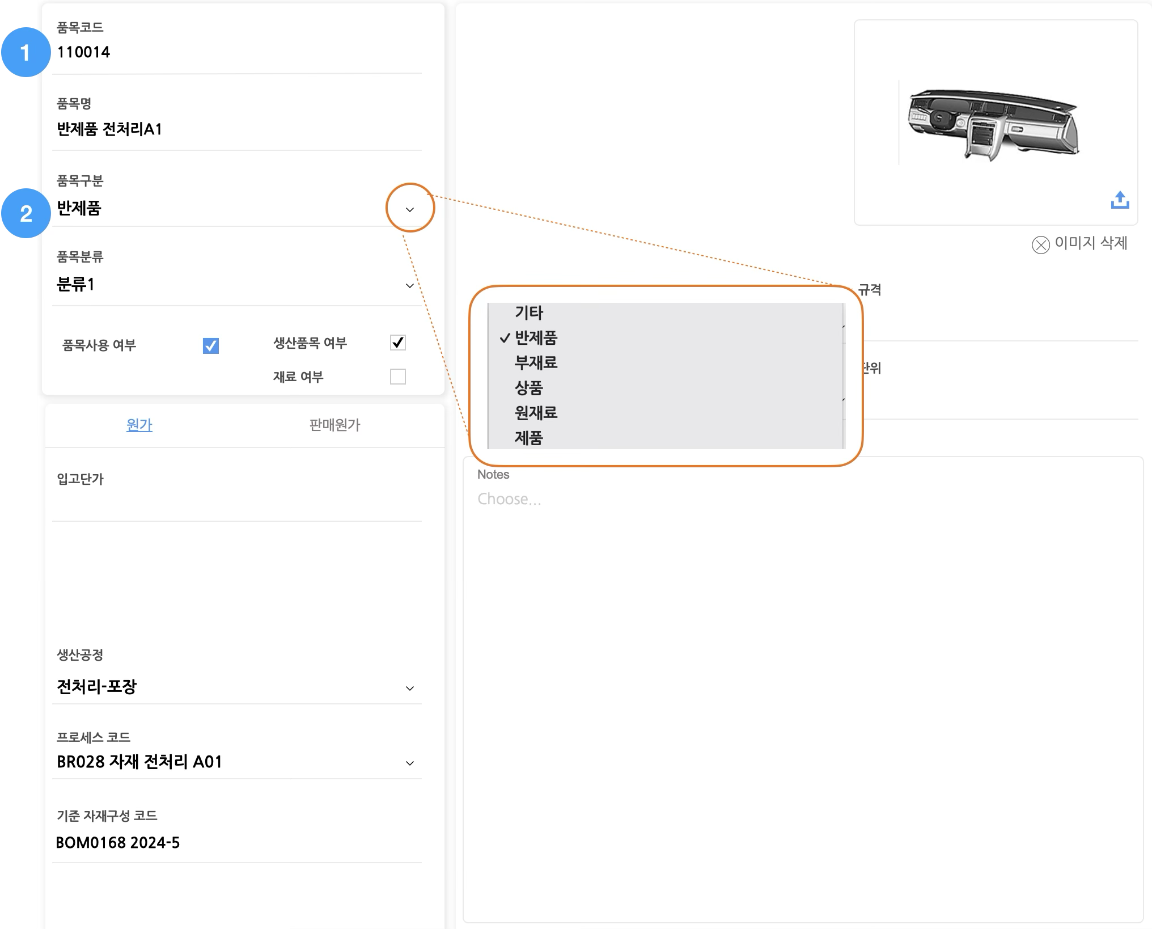The width and height of the screenshot is (1152, 929).
Task: Click the blue step 2 badge
Action: pyautogui.click(x=26, y=213)
